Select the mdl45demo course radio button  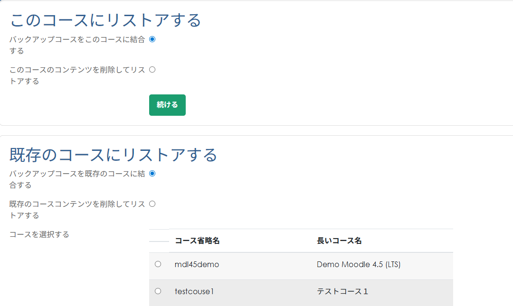point(158,264)
